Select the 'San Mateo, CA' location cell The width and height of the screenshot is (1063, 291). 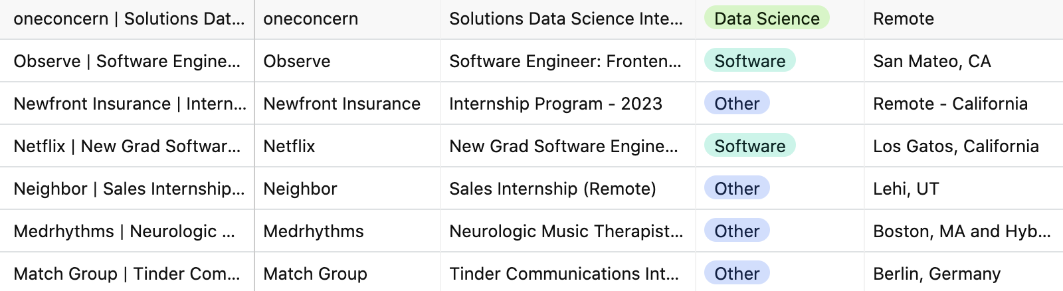(963, 61)
